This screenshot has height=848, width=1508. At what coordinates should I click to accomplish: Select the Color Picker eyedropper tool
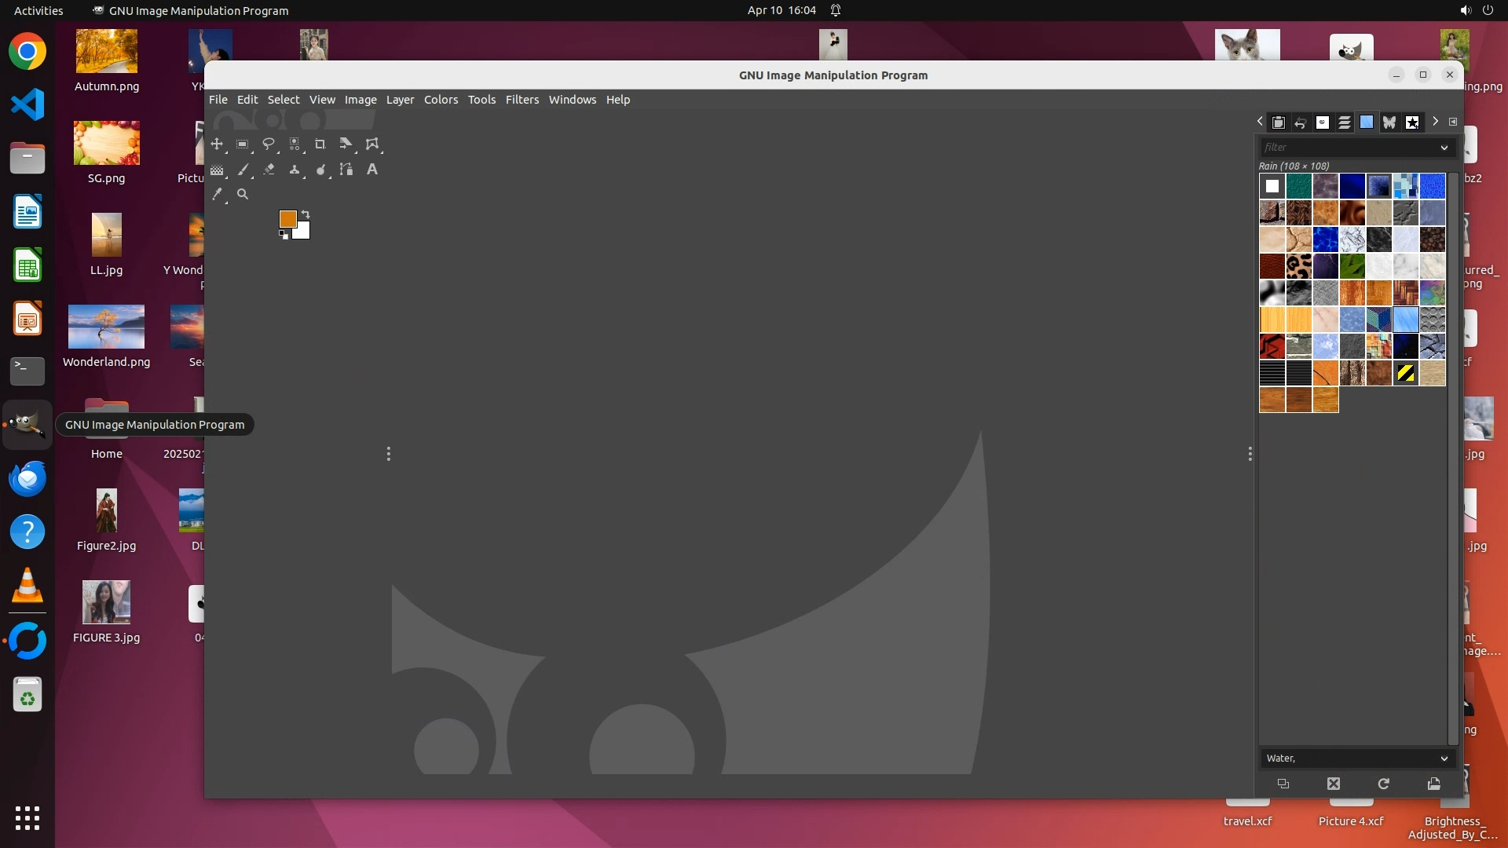pyautogui.click(x=218, y=195)
